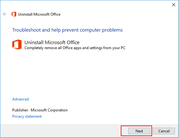View the Privacy statement link
This screenshot has width=179, height=138.
click(27, 116)
